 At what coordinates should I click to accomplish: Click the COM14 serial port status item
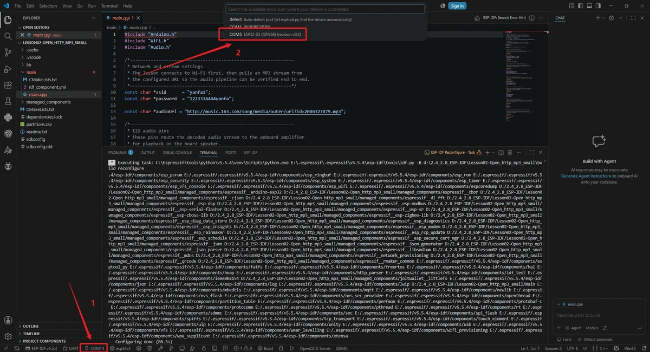coord(94,348)
